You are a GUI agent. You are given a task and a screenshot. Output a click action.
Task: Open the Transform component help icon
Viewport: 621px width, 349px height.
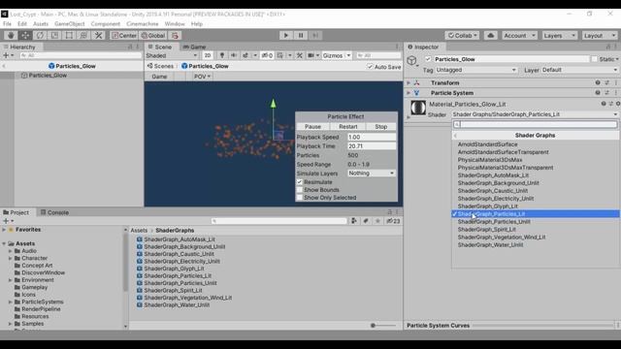click(x=598, y=82)
